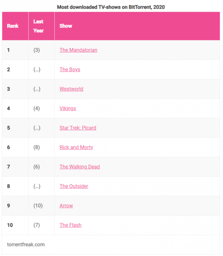Image resolution: width=223 pixels, height=256 pixels.
Task: Open Star Trek: Picard link
Action: (78, 128)
